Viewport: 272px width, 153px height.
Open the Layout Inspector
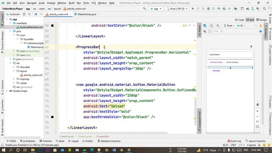click(256, 141)
